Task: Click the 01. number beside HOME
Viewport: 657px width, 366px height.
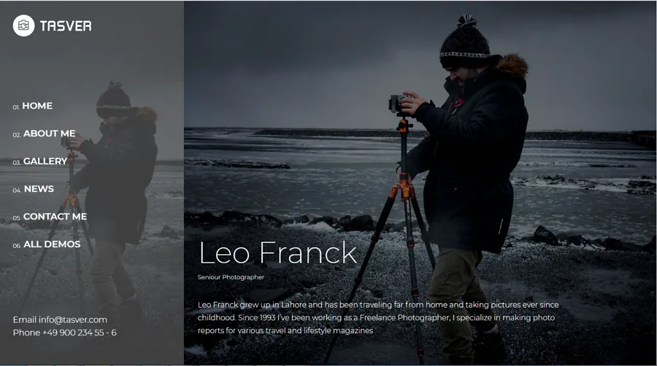Action: point(16,107)
